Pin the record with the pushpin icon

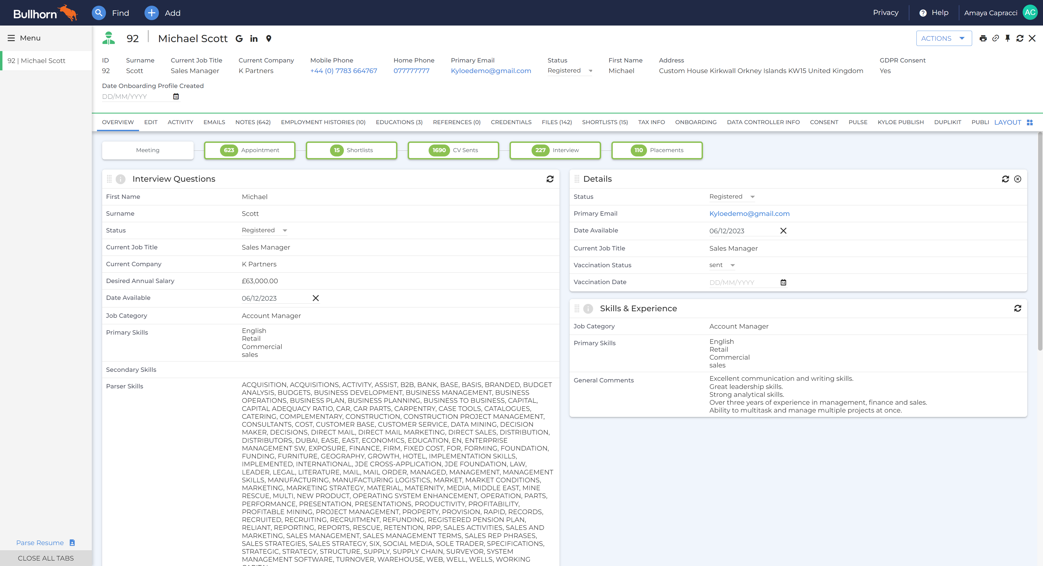(x=1008, y=39)
